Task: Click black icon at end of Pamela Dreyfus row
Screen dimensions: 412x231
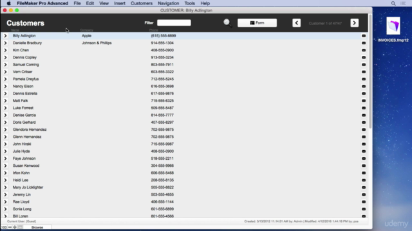Action: coord(364,79)
